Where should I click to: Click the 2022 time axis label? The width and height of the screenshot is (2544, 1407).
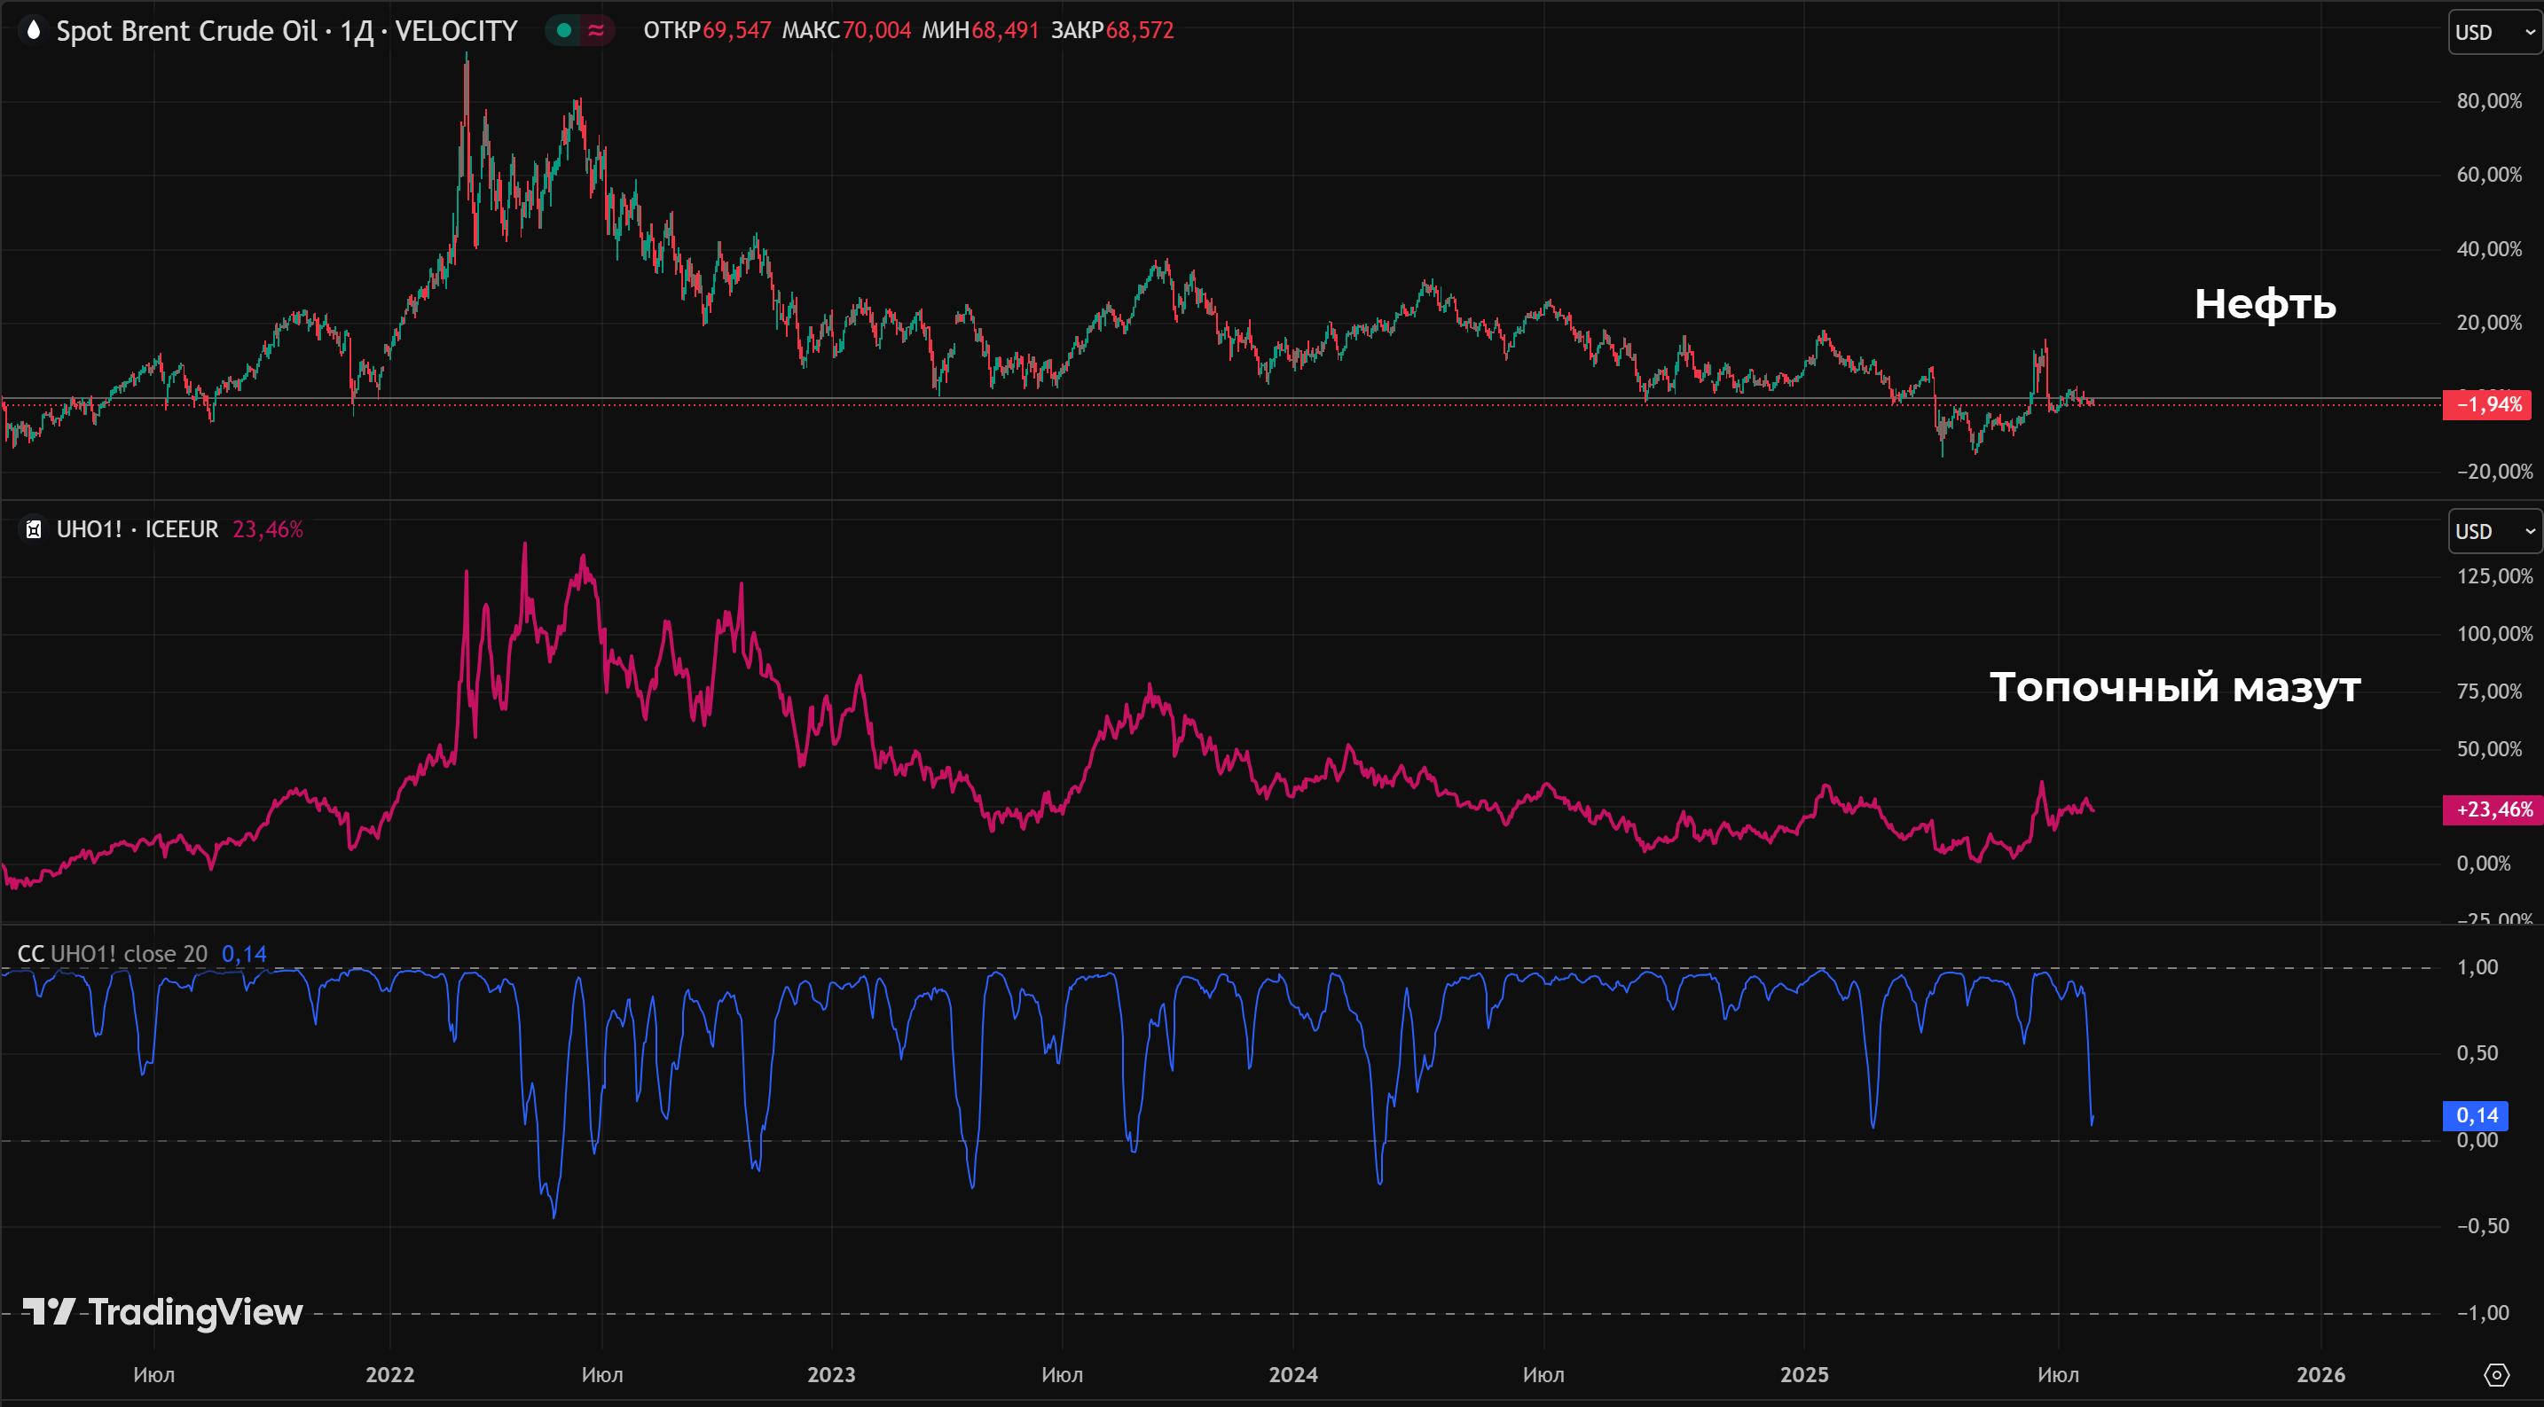(x=390, y=1374)
